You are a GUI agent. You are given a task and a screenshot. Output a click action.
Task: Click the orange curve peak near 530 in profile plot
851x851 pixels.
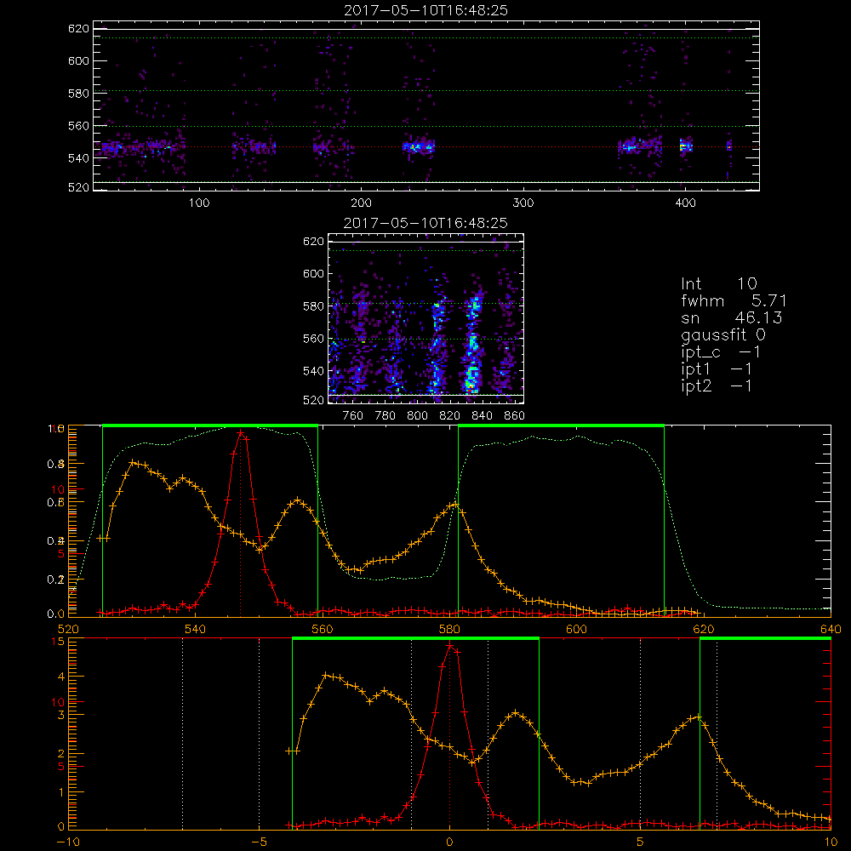coord(133,462)
